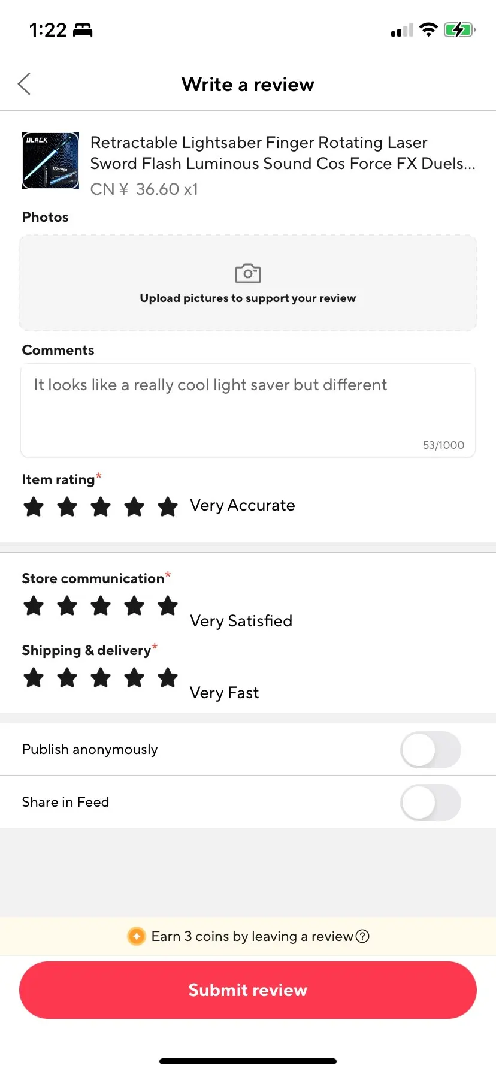Set Shipping & delivery to fifth star
This screenshot has height=1074, width=496.
(x=168, y=678)
